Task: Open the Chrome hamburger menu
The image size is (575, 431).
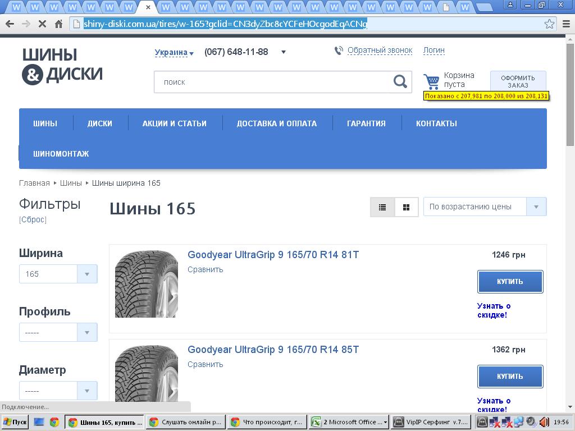Action: pyautogui.click(x=566, y=24)
